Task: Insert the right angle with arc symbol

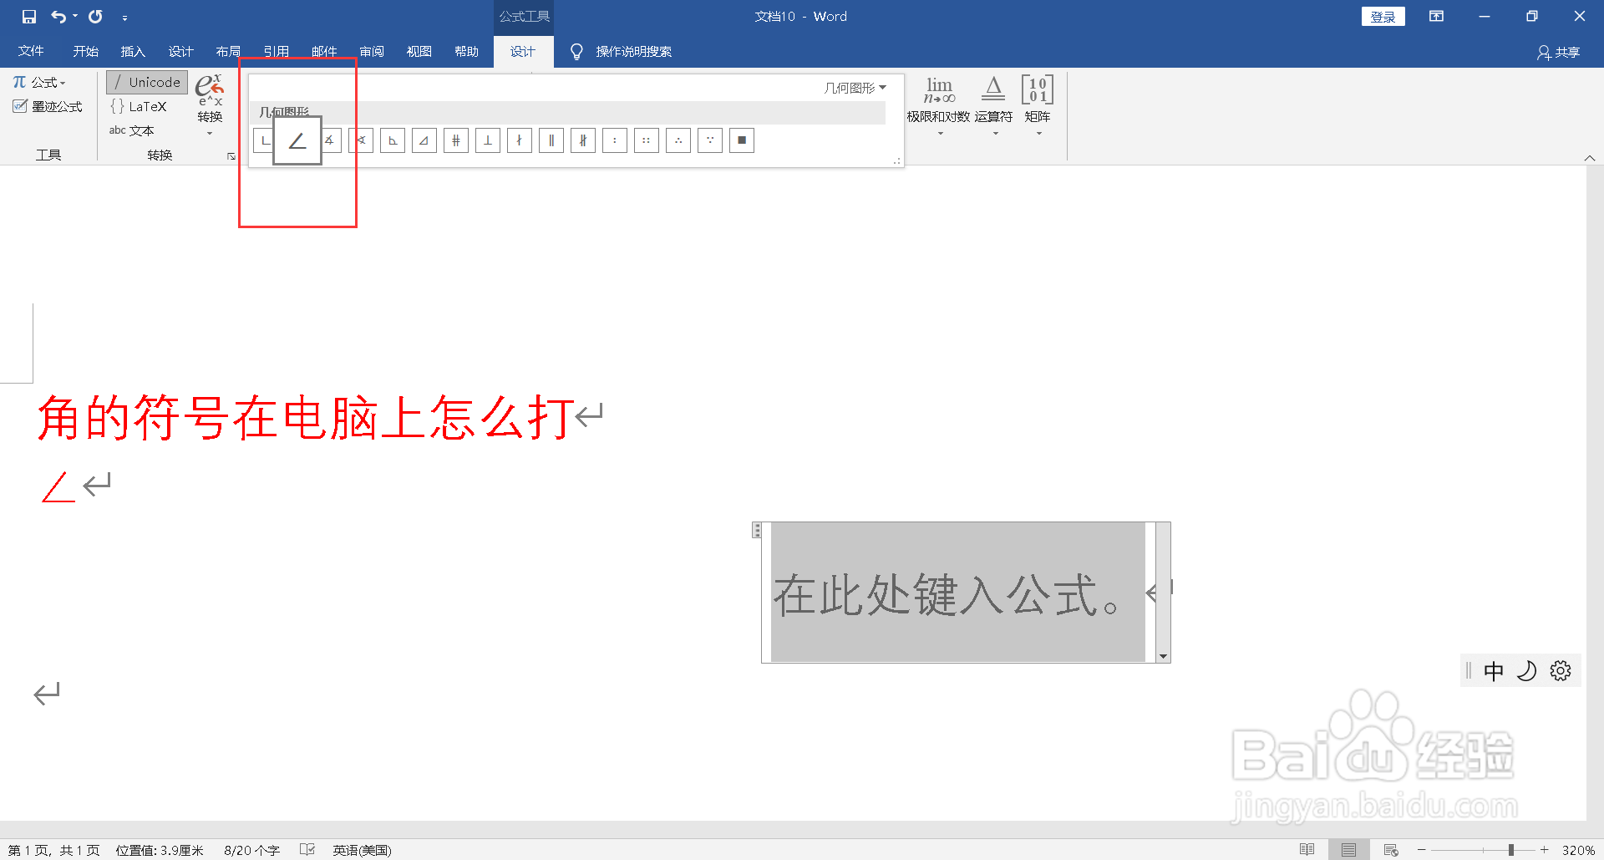Action: pyautogui.click(x=393, y=140)
